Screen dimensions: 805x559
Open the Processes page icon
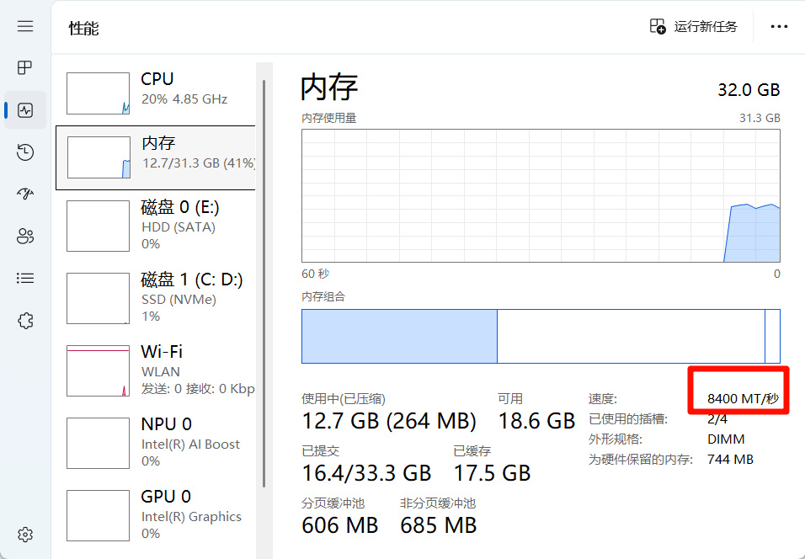tap(25, 67)
